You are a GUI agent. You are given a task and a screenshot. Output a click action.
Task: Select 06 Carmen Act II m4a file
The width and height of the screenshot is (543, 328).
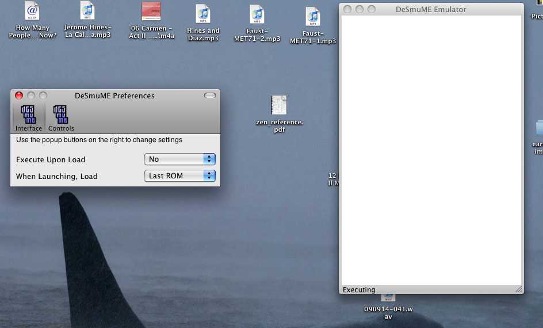pos(151,11)
